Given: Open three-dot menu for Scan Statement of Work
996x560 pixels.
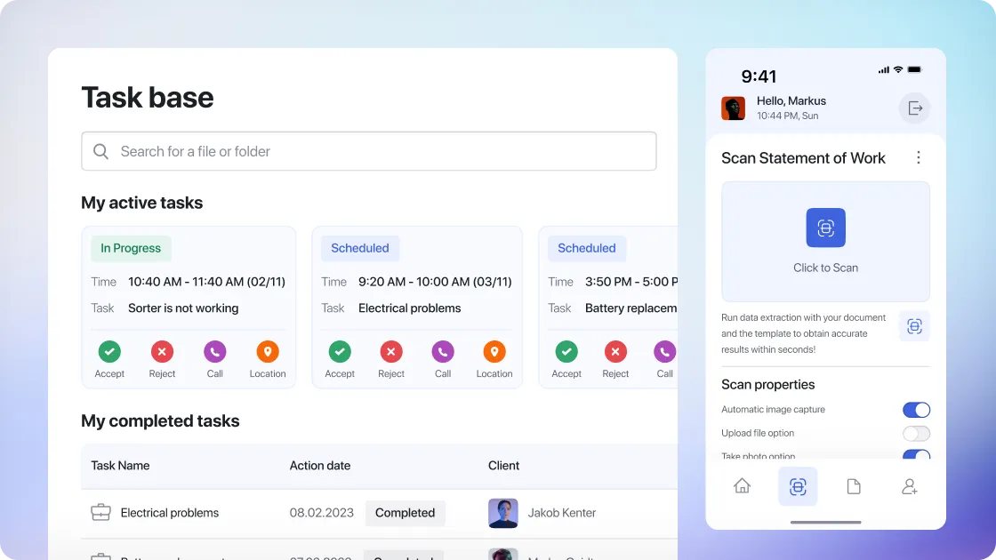Looking at the screenshot, I should [919, 157].
